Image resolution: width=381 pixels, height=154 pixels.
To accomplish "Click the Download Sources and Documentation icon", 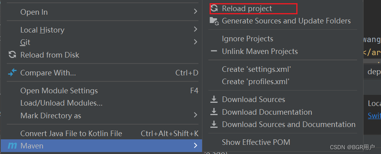I will click(214, 124).
